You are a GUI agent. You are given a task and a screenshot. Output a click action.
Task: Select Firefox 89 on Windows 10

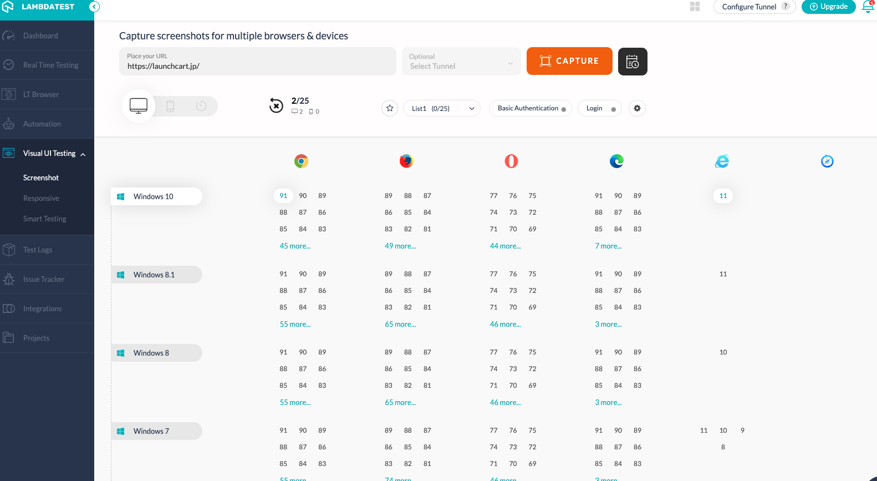[389, 196]
